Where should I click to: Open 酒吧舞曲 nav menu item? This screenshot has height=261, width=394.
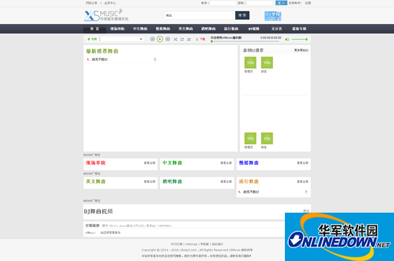pyautogui.click(x=209, y=29)
